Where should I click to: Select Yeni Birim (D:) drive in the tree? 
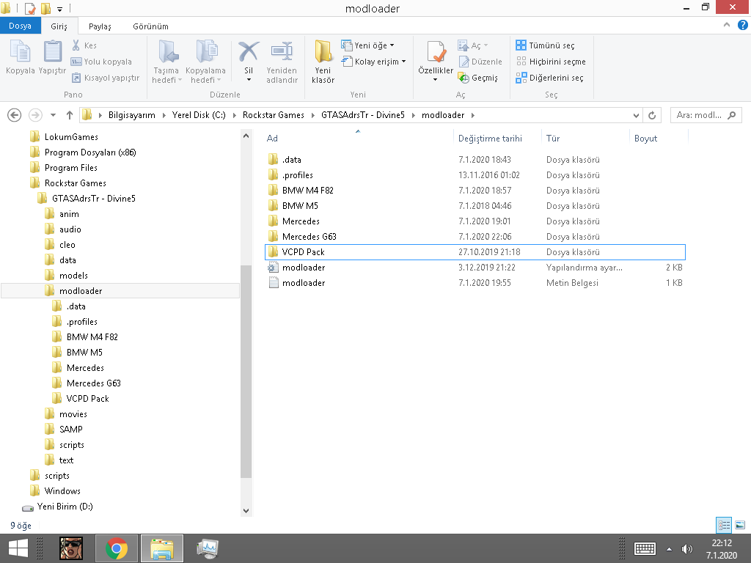[65, 506]
